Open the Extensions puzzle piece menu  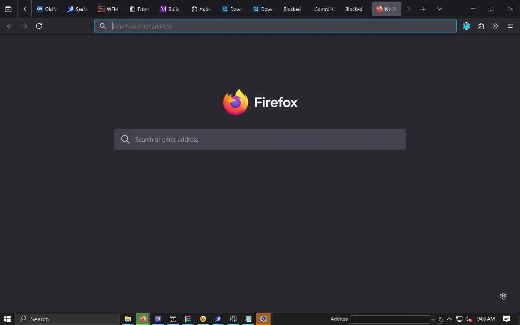pyautogui.click(x=481, y=26)
